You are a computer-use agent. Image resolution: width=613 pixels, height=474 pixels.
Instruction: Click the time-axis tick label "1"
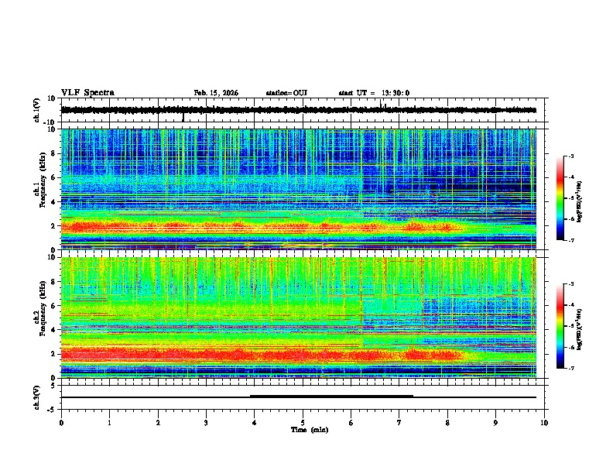tap(109, 423)
